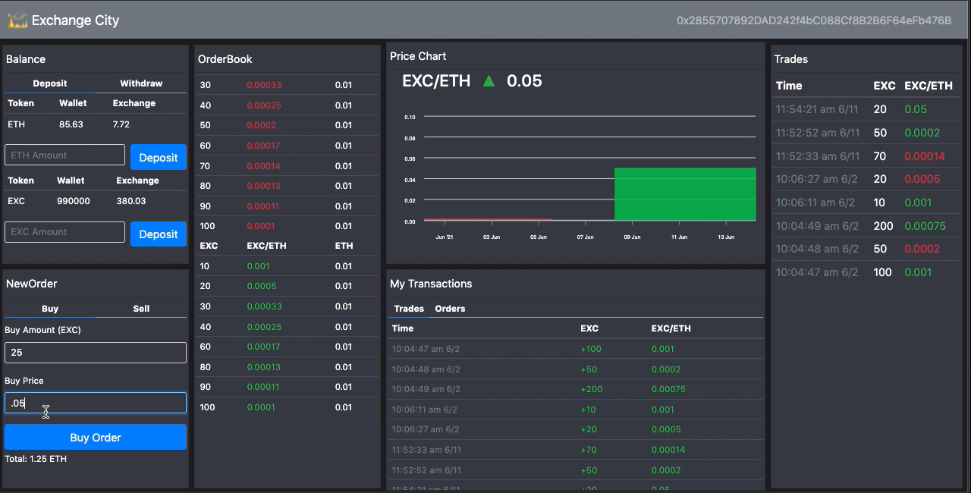Image resolution: width=971 pixels, height=493 pixels.
Task: Select the Trades tab in My Transactions
Action: 409,309
